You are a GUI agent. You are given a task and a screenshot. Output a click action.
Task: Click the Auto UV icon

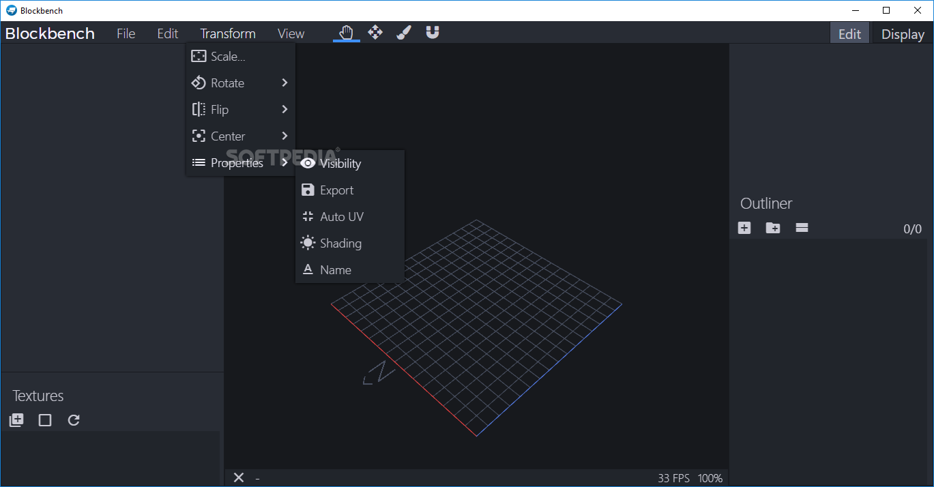(308, 216)
